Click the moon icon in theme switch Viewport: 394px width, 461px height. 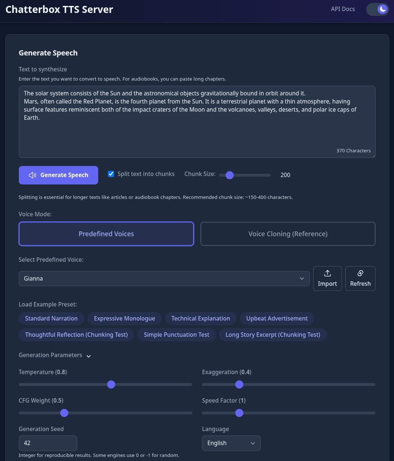[383, 9]
